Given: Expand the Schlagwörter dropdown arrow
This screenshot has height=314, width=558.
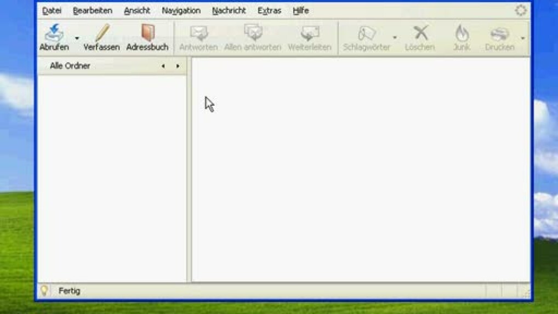Looking at the screenshot, I should point(395,38).
